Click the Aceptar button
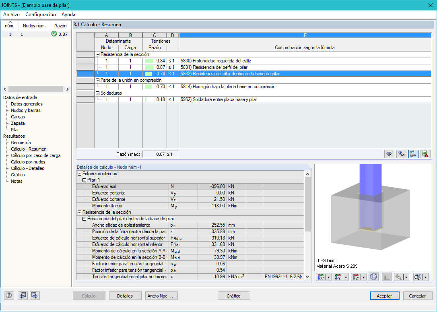This screenshot has width=437, height=312. coord(385,296)
